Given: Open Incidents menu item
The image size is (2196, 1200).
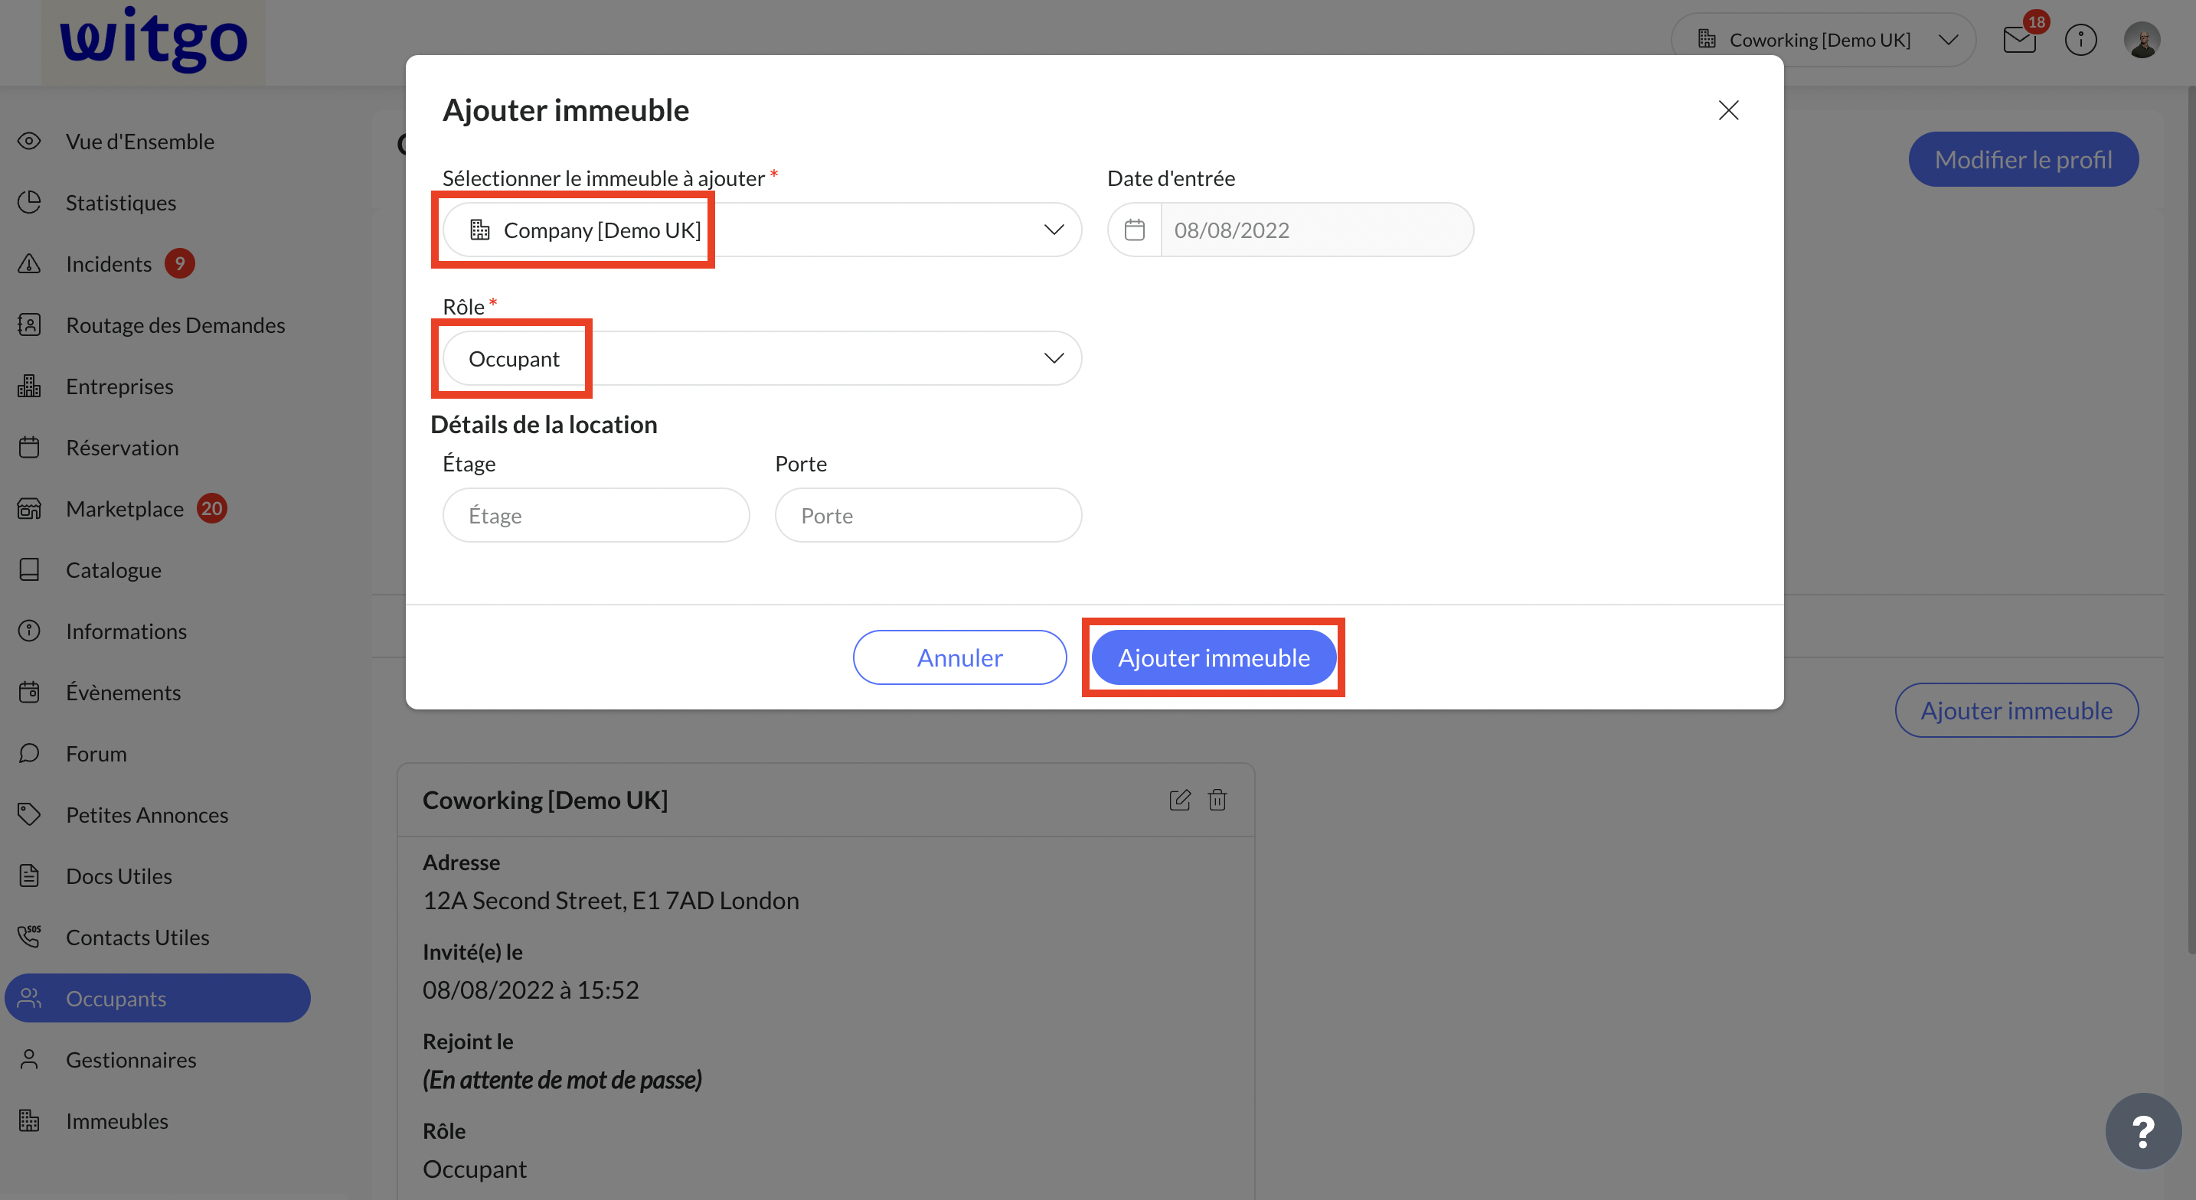Looking at the screenshot, I should 158,263.
